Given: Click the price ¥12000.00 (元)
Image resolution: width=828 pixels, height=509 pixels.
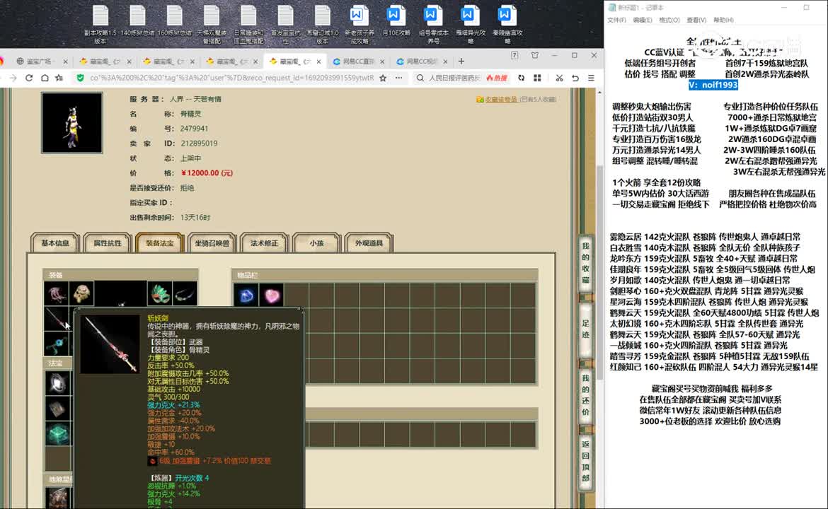Looking at the screenshot, I should click(207, 173).
